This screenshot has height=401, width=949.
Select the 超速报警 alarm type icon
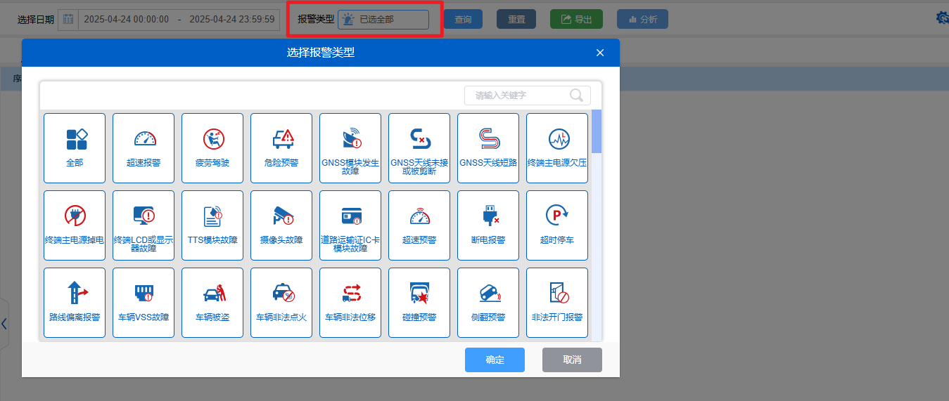(x=144, y=139)
